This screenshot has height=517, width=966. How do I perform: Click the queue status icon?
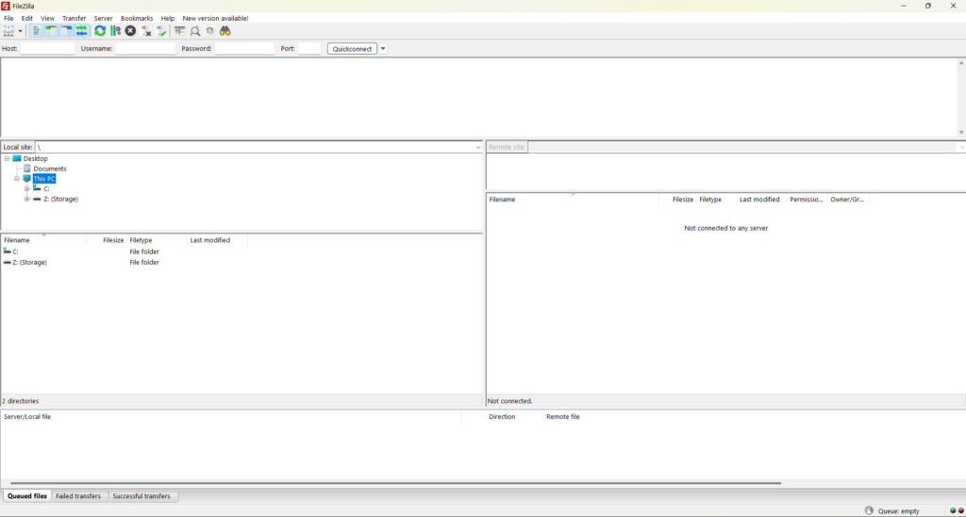[869, 510]
